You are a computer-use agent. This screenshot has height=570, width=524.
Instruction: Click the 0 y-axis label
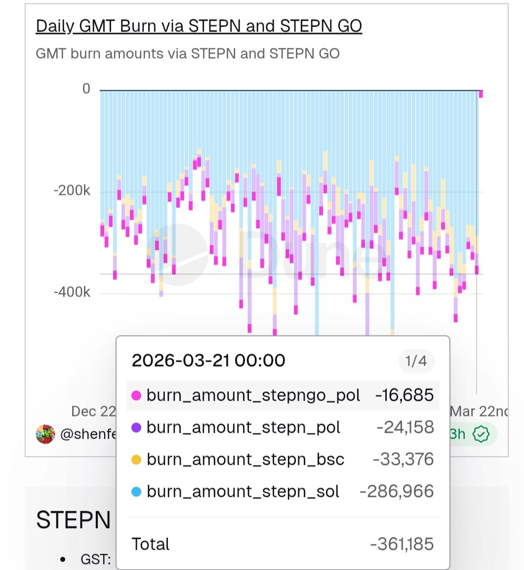(86, 89)
